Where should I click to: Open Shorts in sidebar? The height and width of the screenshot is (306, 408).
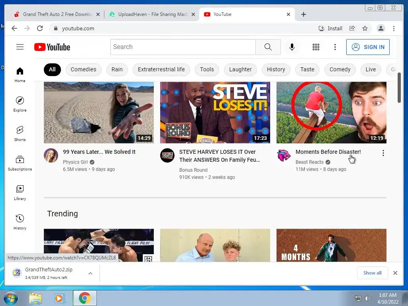[20, 133]
